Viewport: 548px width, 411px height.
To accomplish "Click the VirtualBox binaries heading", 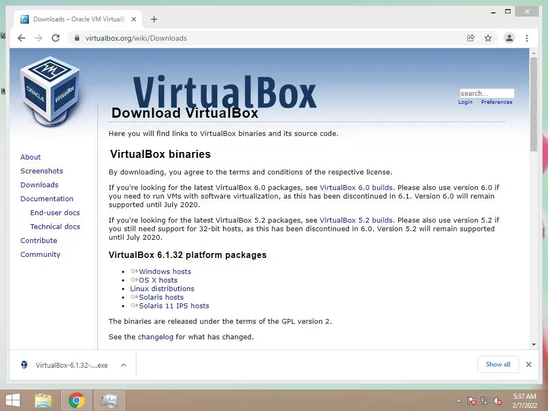I will point(161,154).
